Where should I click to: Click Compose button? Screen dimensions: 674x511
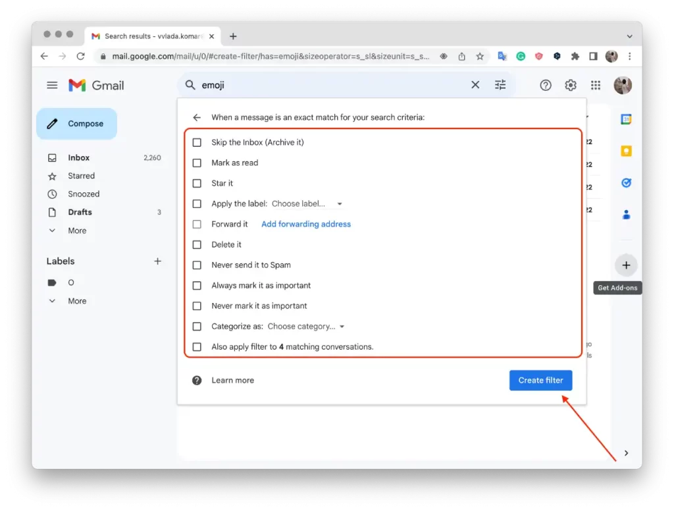[76, 124]
